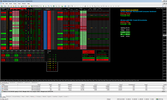Click the CLOSE ALL dashboard button

tap(48, 9)
